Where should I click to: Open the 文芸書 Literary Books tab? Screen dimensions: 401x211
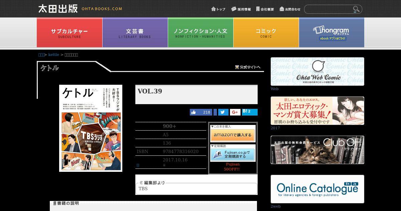pos(135,32)
